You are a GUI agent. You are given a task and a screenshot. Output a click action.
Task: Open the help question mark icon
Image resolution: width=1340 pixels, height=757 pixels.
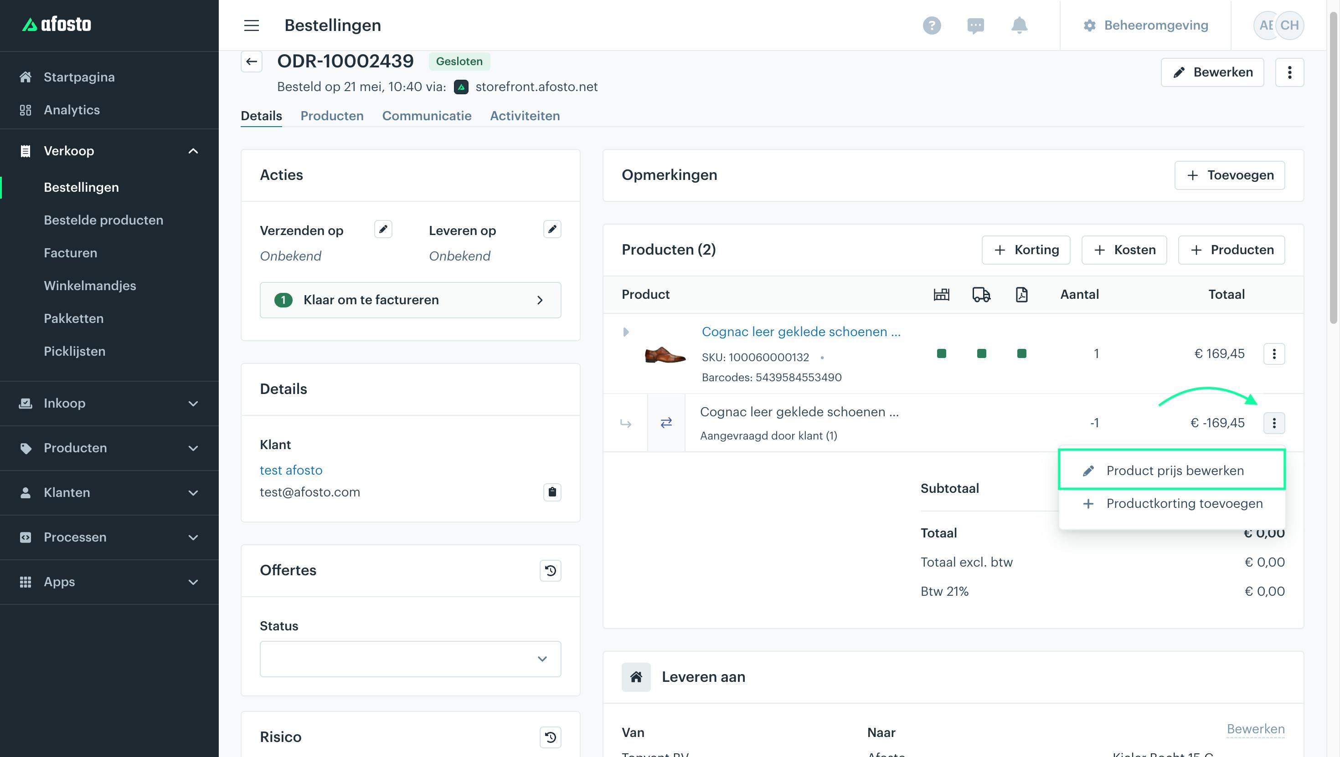[932, 25]
